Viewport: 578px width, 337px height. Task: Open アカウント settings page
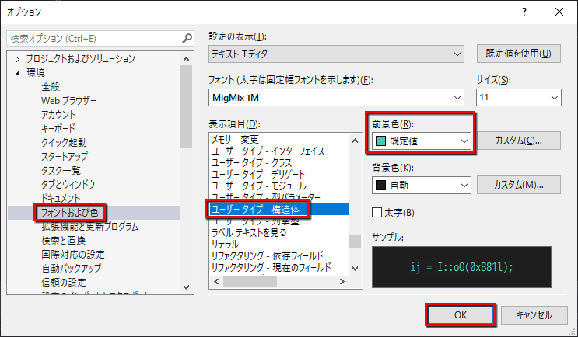click(x=58, y=114)
